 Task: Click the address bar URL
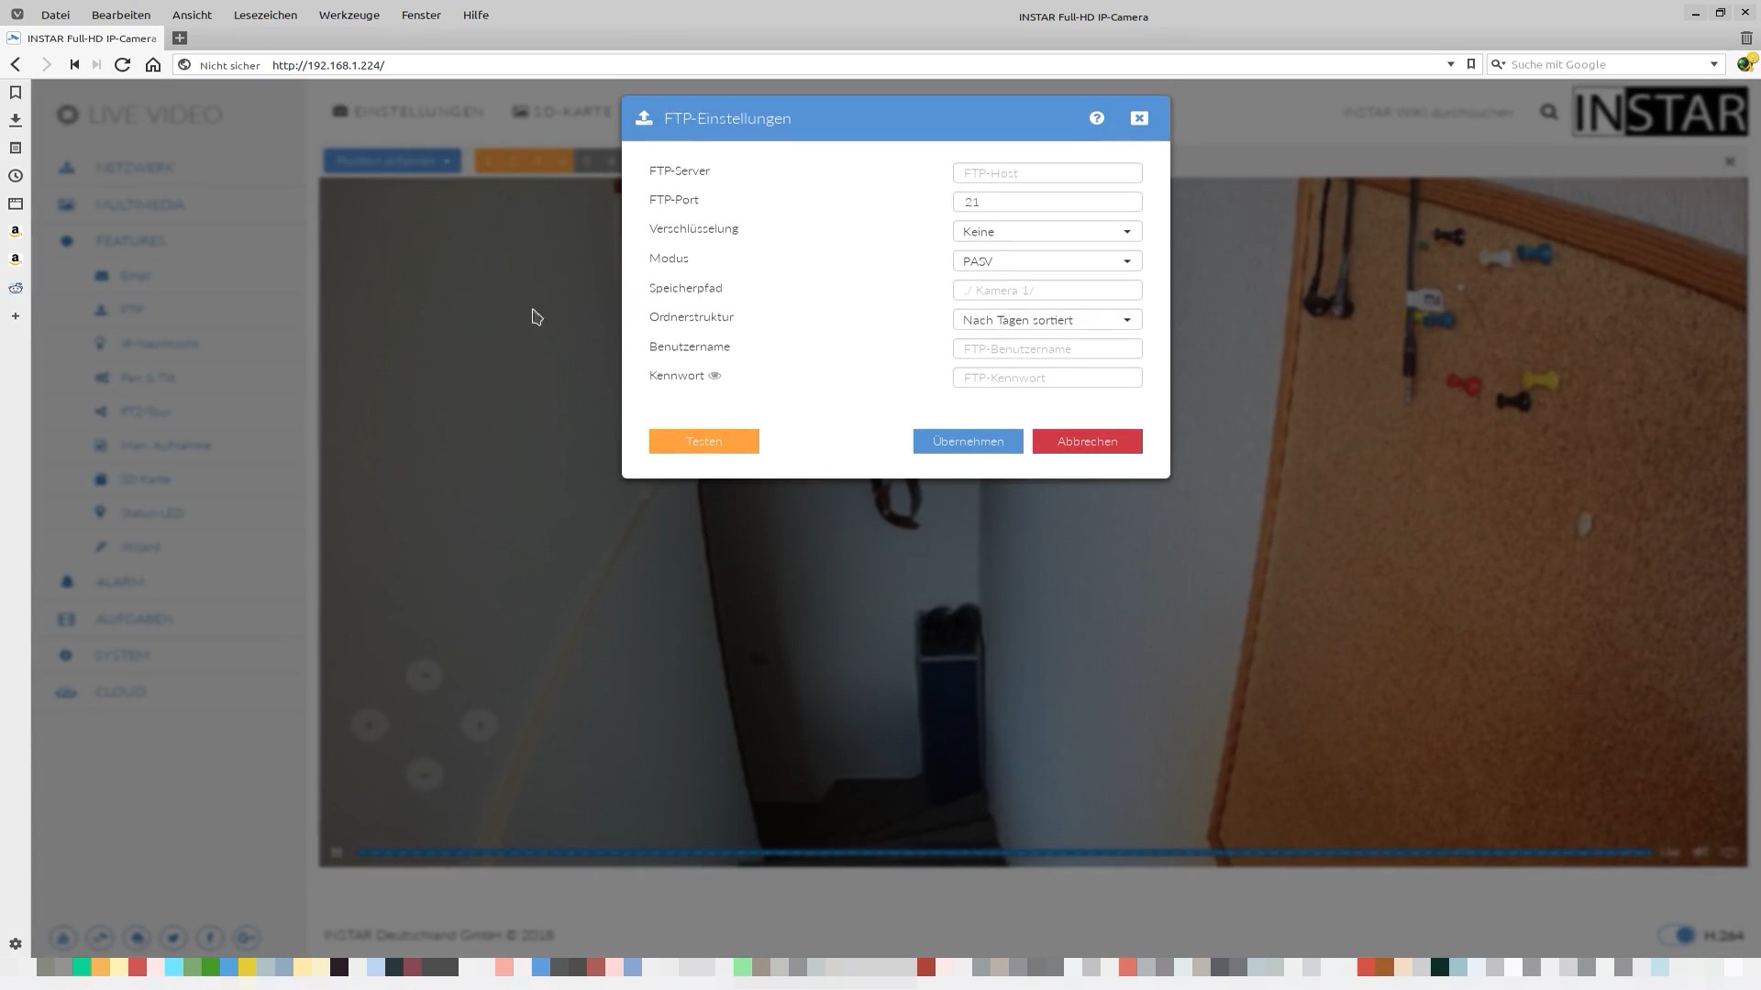tap(328, 65)
